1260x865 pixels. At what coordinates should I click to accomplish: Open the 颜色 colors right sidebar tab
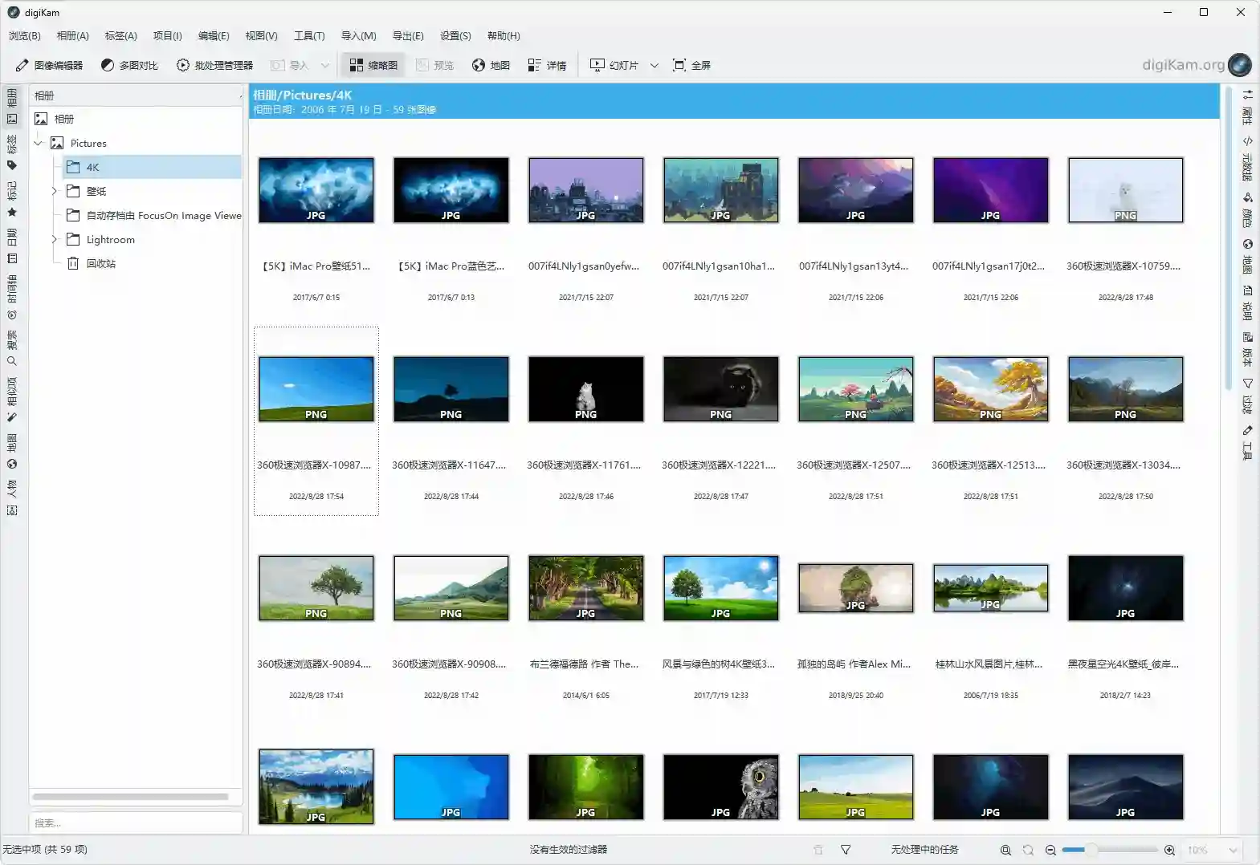tap(1247, 210)
